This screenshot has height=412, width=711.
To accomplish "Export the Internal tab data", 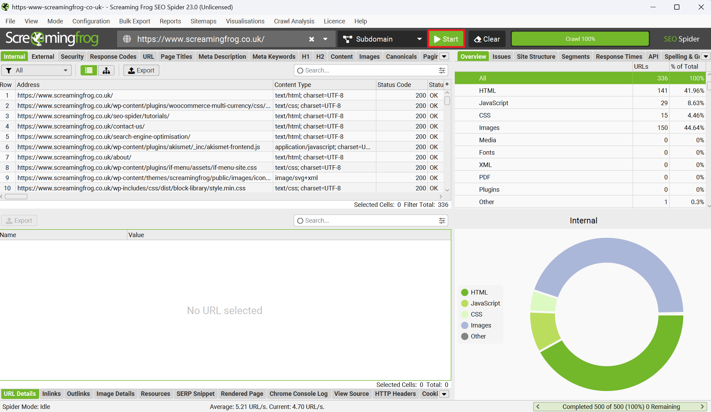I will tap(141, 70).
